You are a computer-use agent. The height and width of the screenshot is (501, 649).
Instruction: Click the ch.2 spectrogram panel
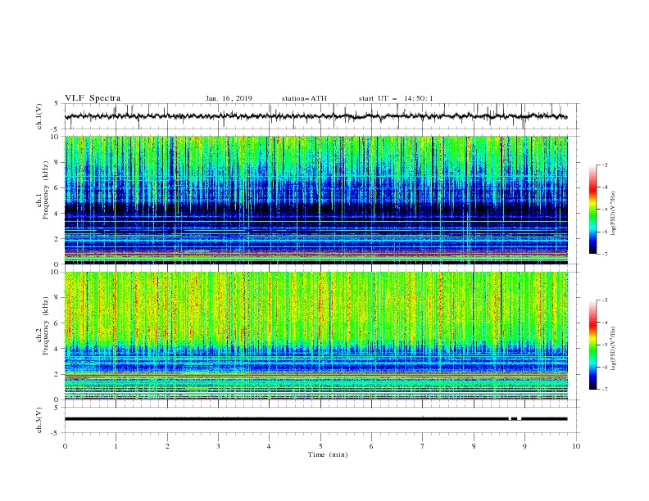tap(315, 336)
